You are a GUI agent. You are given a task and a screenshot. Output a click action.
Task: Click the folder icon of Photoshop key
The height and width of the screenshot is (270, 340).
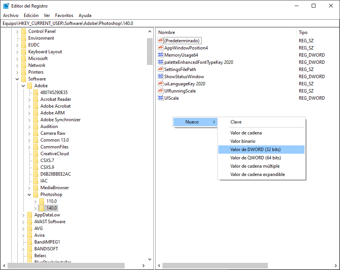36,194
